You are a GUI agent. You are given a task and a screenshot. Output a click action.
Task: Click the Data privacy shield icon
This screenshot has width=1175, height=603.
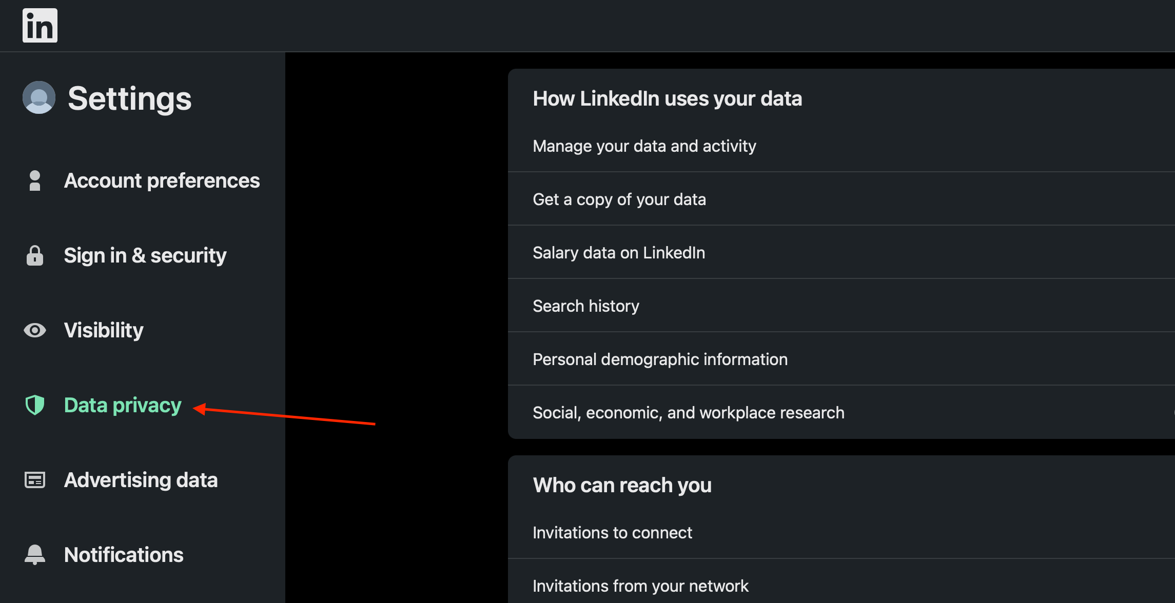pyautogui.click(x=35, y=405)
